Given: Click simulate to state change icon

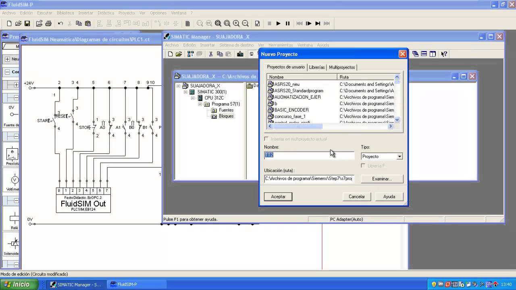Looking at the screenshot, I should (318, 24).
